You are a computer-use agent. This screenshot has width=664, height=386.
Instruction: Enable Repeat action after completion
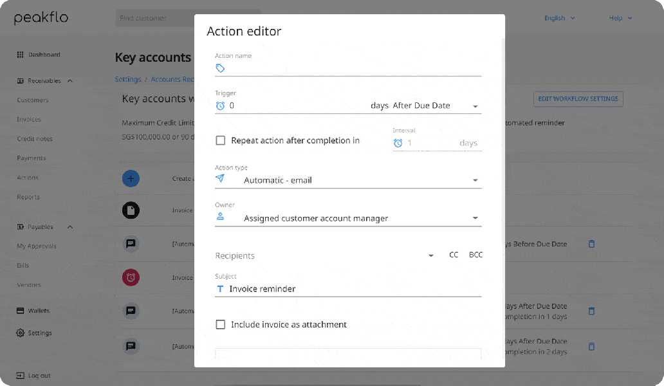pos(221,140)
